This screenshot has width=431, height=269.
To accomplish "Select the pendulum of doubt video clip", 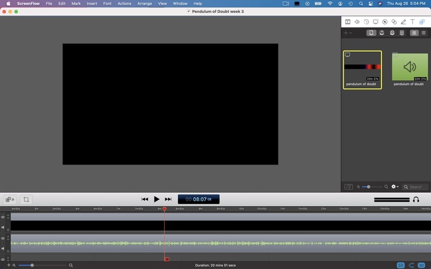I will pyautogui.click(x=362, y=70).
